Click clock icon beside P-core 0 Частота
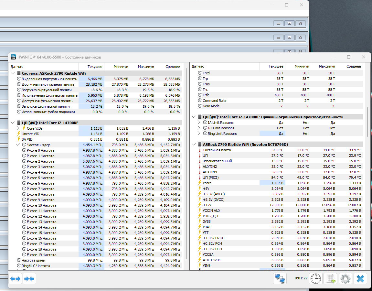 coord(24,150)
